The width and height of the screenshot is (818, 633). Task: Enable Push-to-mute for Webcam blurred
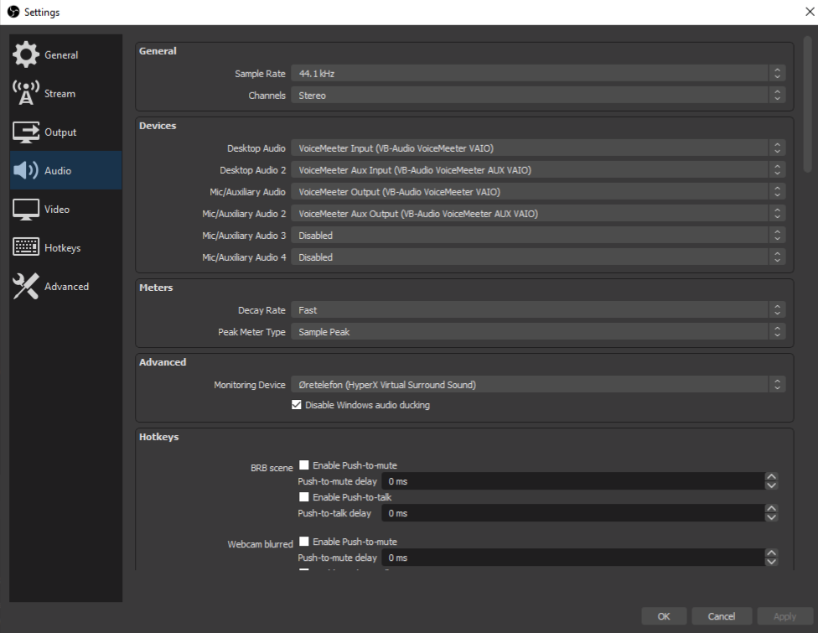tap(303, 541)
